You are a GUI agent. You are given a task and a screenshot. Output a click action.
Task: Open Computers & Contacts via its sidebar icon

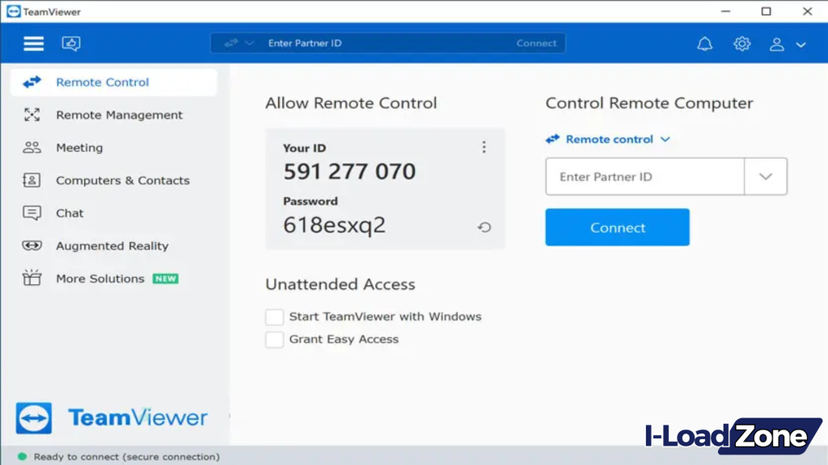[x=32, y=180]
